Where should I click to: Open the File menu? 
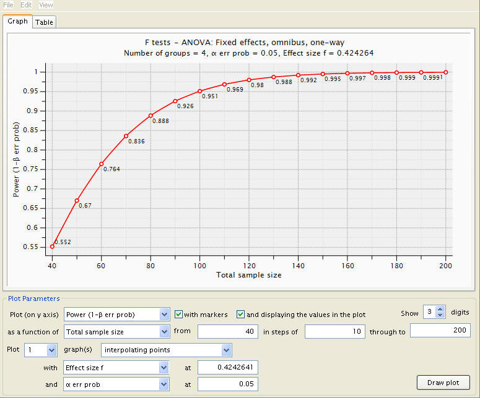[x=8, y=5]
